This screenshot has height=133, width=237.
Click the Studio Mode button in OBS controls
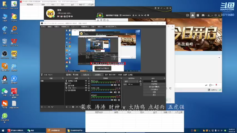pyautogui.click(x=154, y=90)
